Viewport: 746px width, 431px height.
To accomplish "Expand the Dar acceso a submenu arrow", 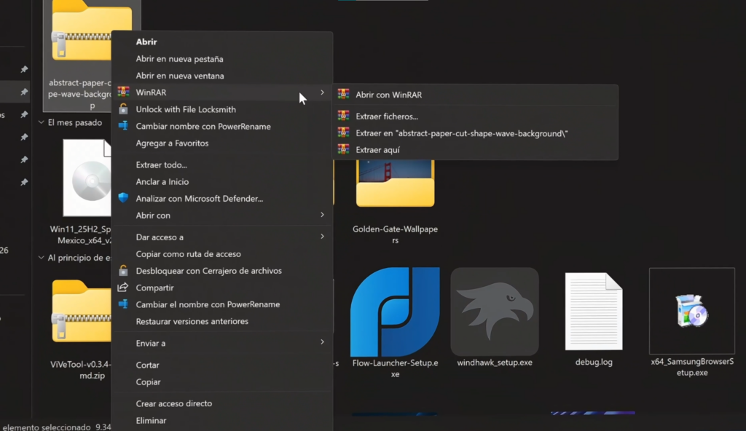I will tap(322, 237).
